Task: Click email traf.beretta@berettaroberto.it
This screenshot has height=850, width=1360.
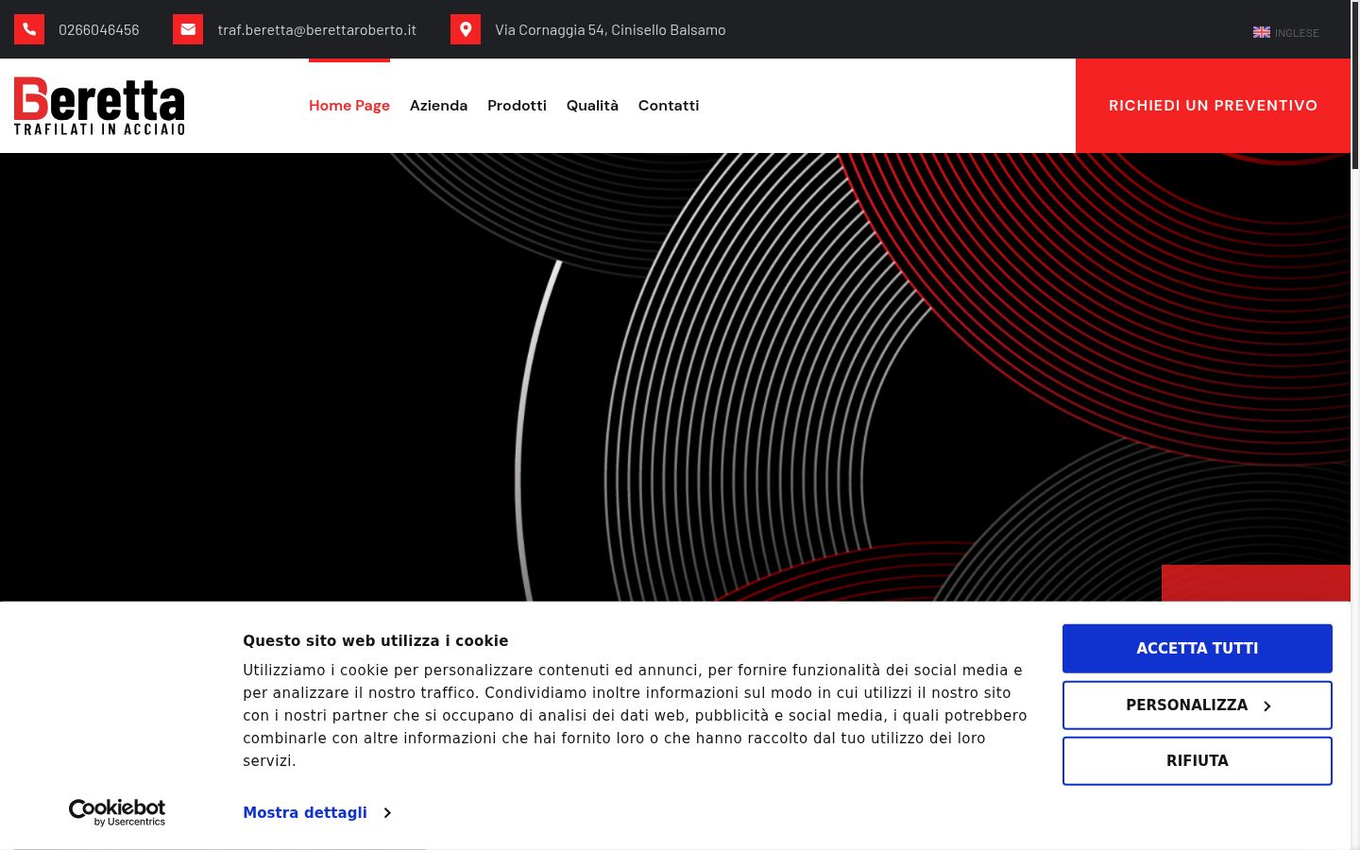Action: [x=317, y=30]
